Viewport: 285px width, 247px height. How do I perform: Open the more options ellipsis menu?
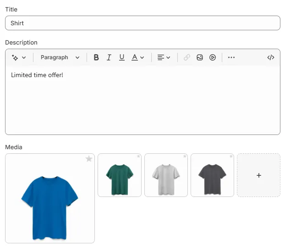[231, 57]
